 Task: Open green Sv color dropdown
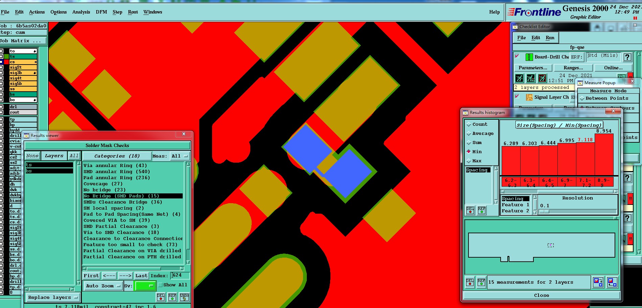[x=145, y=286]
